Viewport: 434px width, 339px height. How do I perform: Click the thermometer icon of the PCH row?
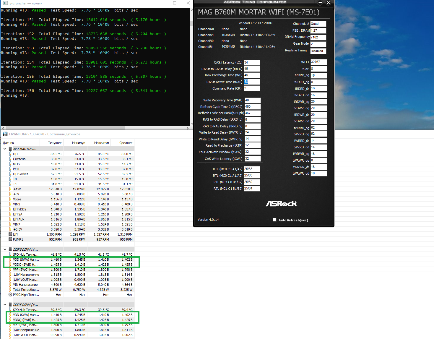(10, 169)
